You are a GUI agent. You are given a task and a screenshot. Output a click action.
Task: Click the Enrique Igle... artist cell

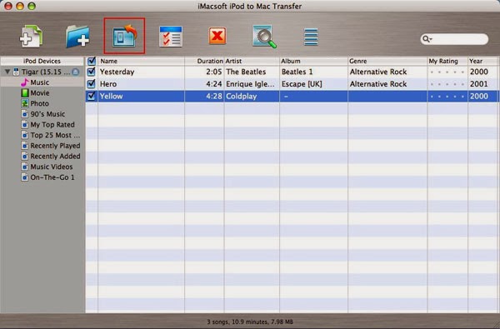(x=250, y=84)
